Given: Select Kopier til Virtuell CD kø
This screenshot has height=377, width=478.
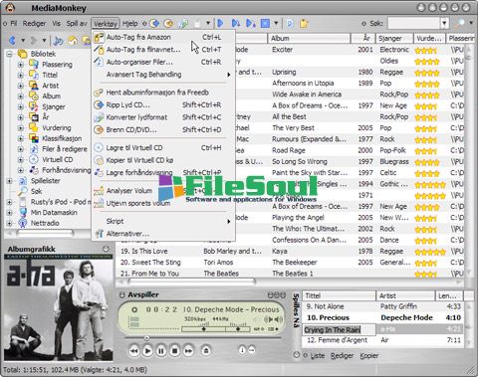Looking at the screenshot, I should click(x=163, y=160).
